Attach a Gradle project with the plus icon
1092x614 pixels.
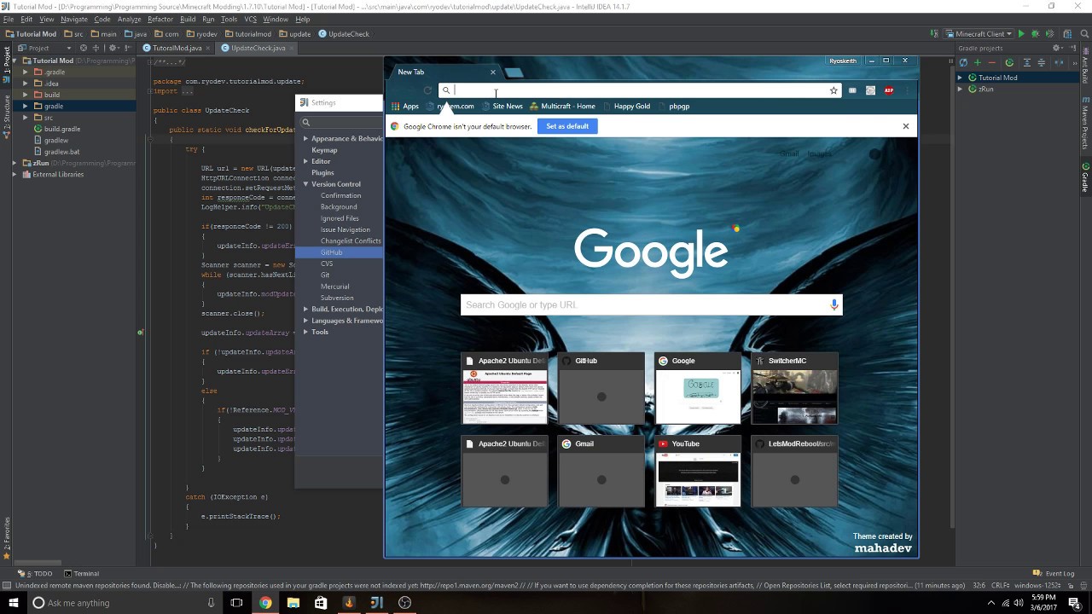tap(978, 62)
